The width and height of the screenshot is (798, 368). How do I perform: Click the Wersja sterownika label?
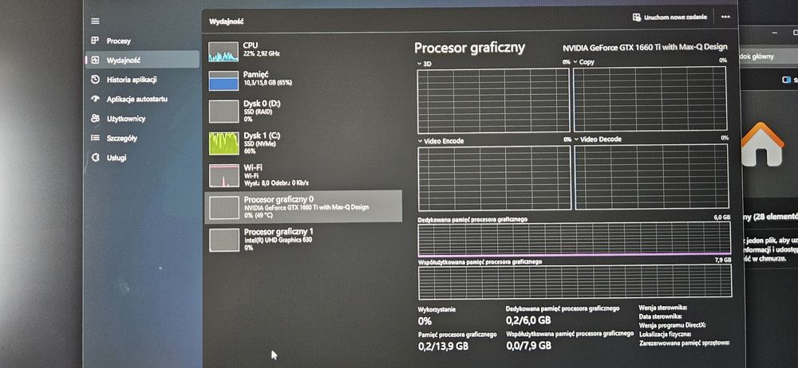[662, 307]
